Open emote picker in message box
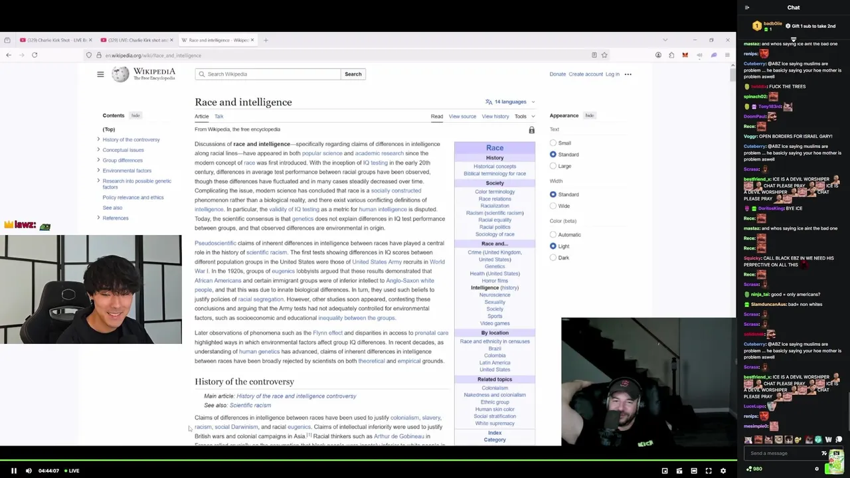Screen dimensions: 850x478 [x=824, y=453]
